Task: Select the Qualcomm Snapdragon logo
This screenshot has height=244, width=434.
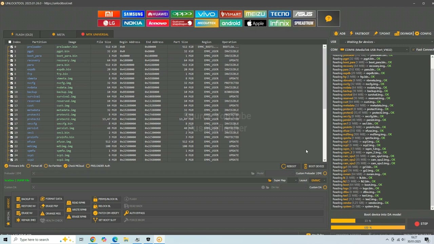Action: (182, 23)
